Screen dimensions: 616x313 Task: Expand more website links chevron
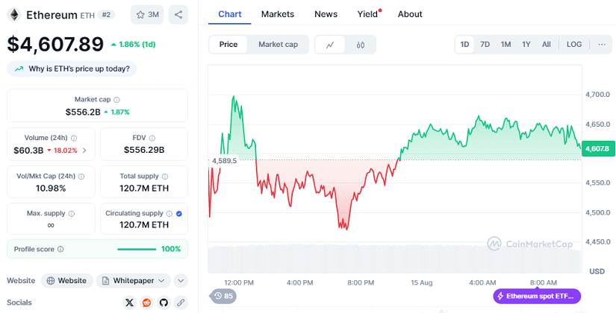pyautogui.click(x=181, y=281)
